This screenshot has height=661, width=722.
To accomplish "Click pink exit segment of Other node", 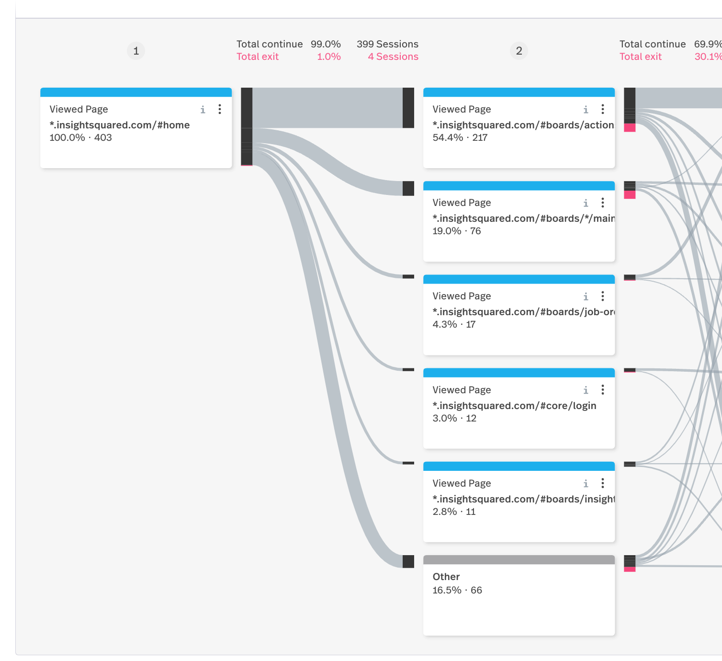I will pyautogui.click(x=630, y=569).
